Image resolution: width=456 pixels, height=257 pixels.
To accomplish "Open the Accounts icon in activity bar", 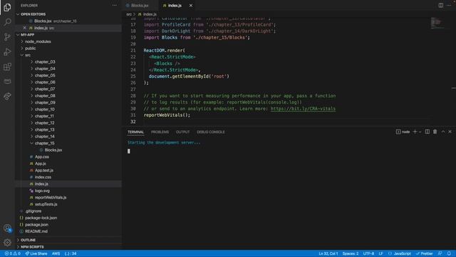I will point(7,228).
